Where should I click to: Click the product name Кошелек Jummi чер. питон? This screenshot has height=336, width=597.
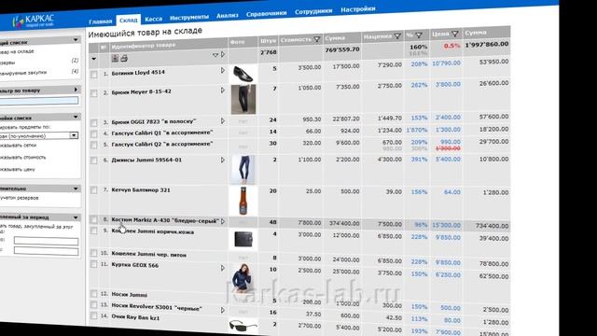[149, 254]
